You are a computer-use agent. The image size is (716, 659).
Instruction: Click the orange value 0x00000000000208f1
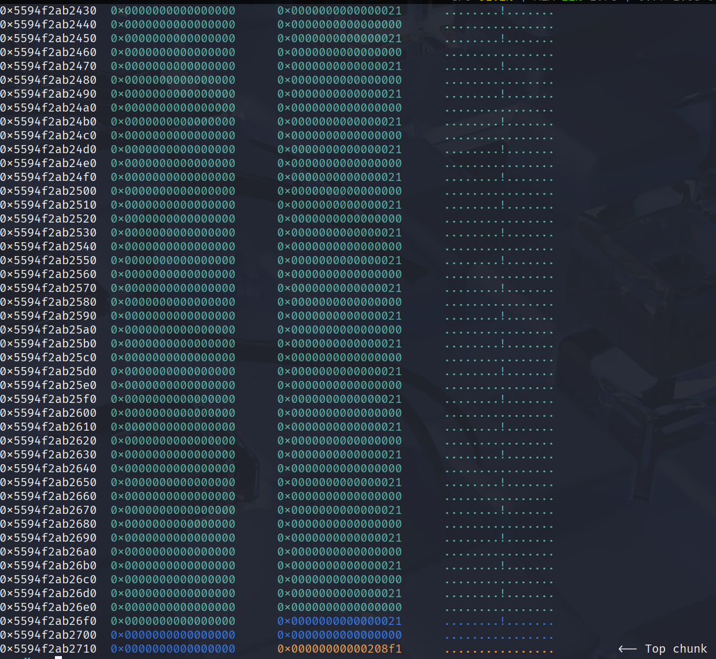[339, 649]
